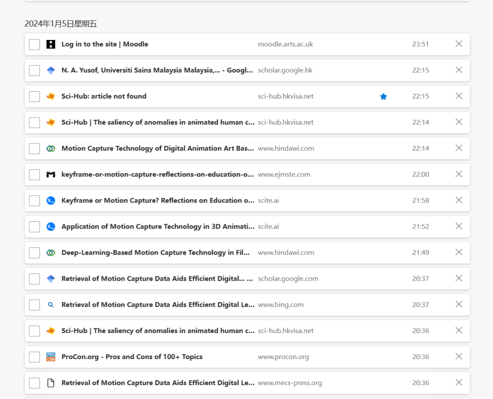Click the 'M' favicon on the ejmste.com row
The image size is (493, 399).
[x=51, y=175]
